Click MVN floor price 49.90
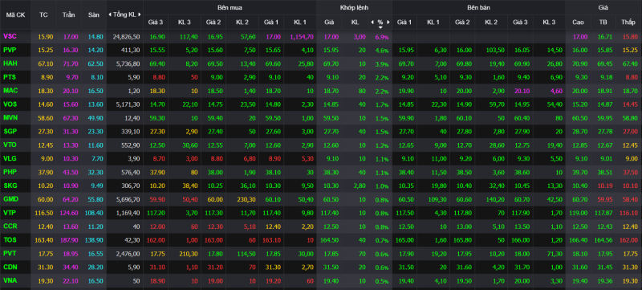The height and width of the screenshot is (290, 642). [95, 118]
